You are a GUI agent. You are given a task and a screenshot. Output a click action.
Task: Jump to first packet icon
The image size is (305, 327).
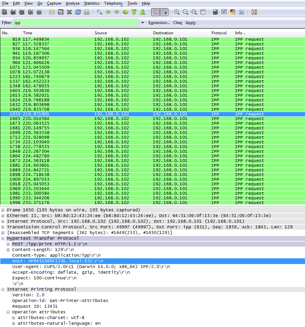(x=134, y=12)
